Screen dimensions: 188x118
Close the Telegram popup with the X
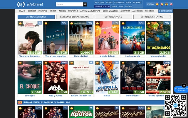pos(184,86)
